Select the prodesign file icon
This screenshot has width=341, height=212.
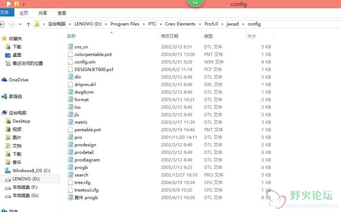(70, 145)
